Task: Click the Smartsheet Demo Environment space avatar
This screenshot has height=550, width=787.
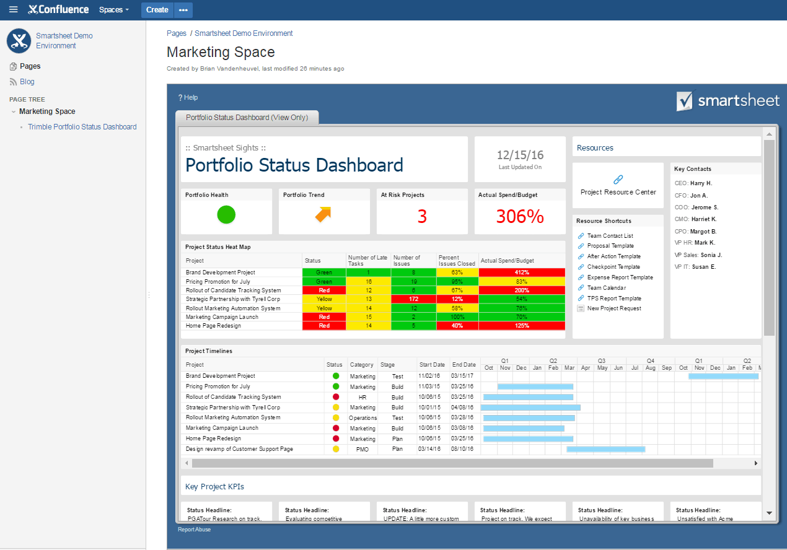Action: [17, 41]
